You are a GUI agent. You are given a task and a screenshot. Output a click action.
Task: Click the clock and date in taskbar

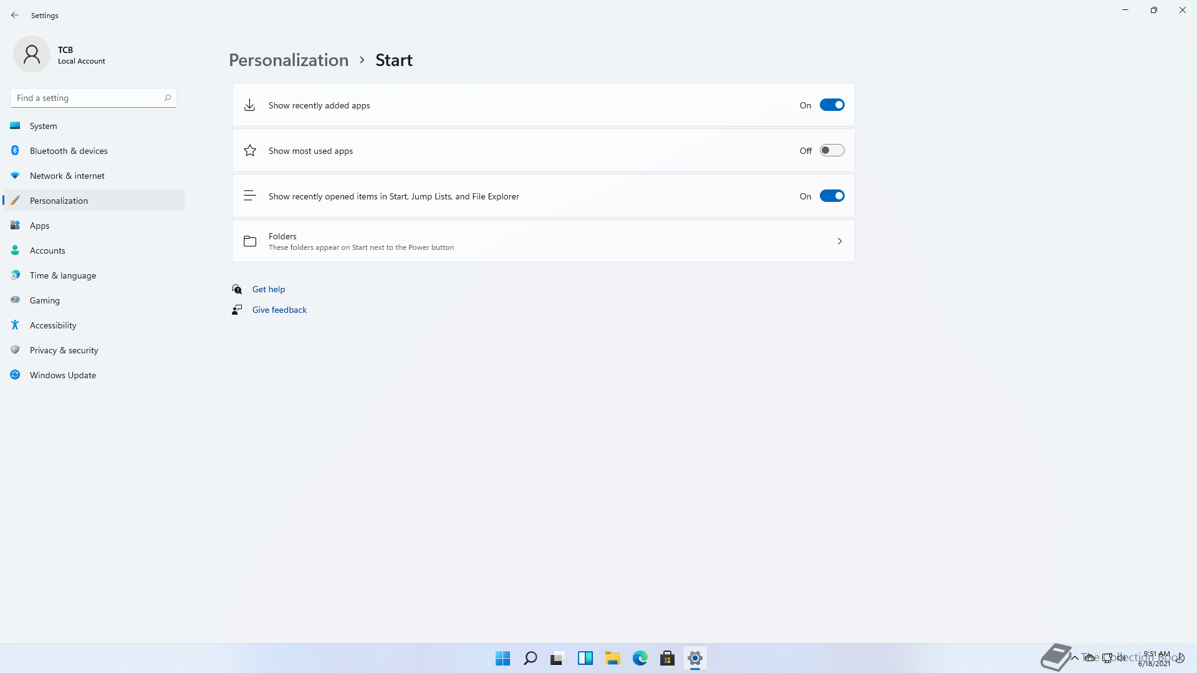(1154, 659)
